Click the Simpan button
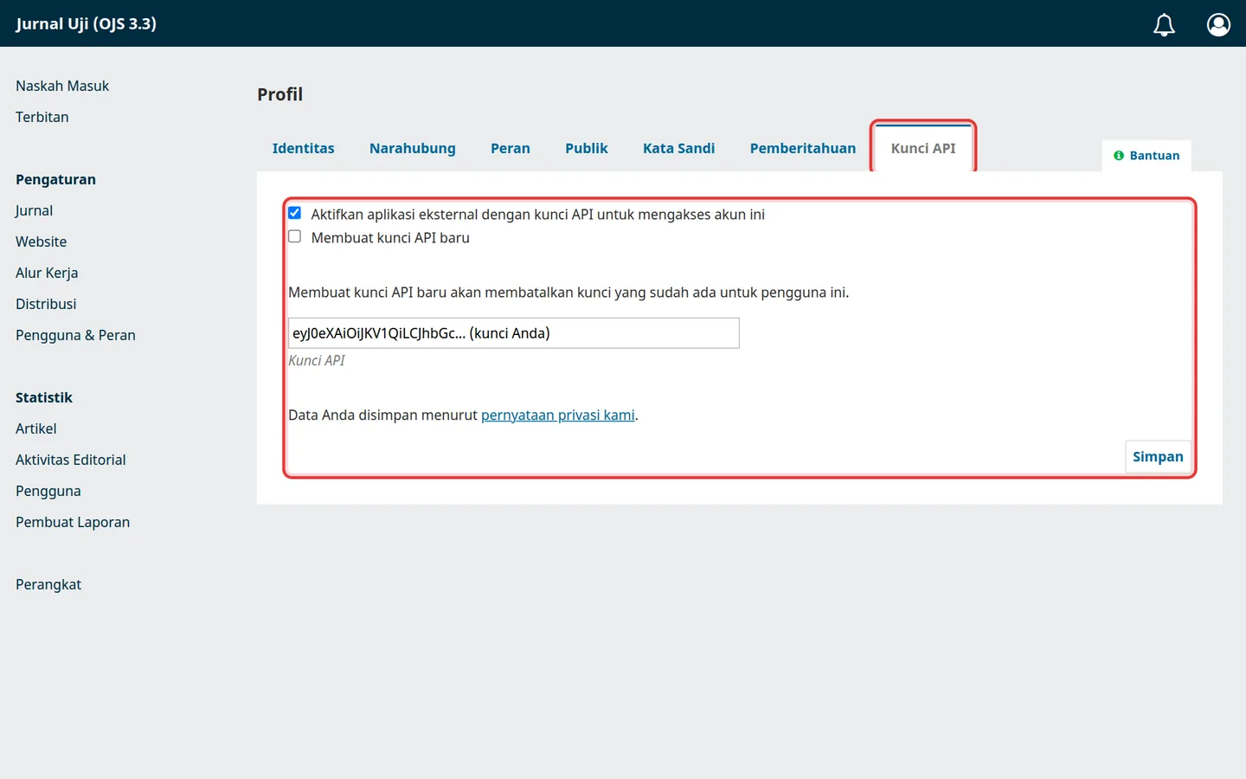 tap(1158, 456)
